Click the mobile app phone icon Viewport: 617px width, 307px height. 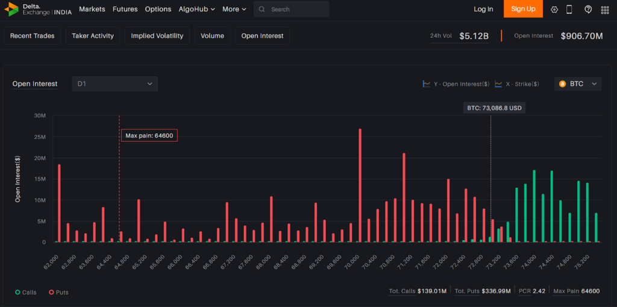pyautogui.click(x=569, y=9)
